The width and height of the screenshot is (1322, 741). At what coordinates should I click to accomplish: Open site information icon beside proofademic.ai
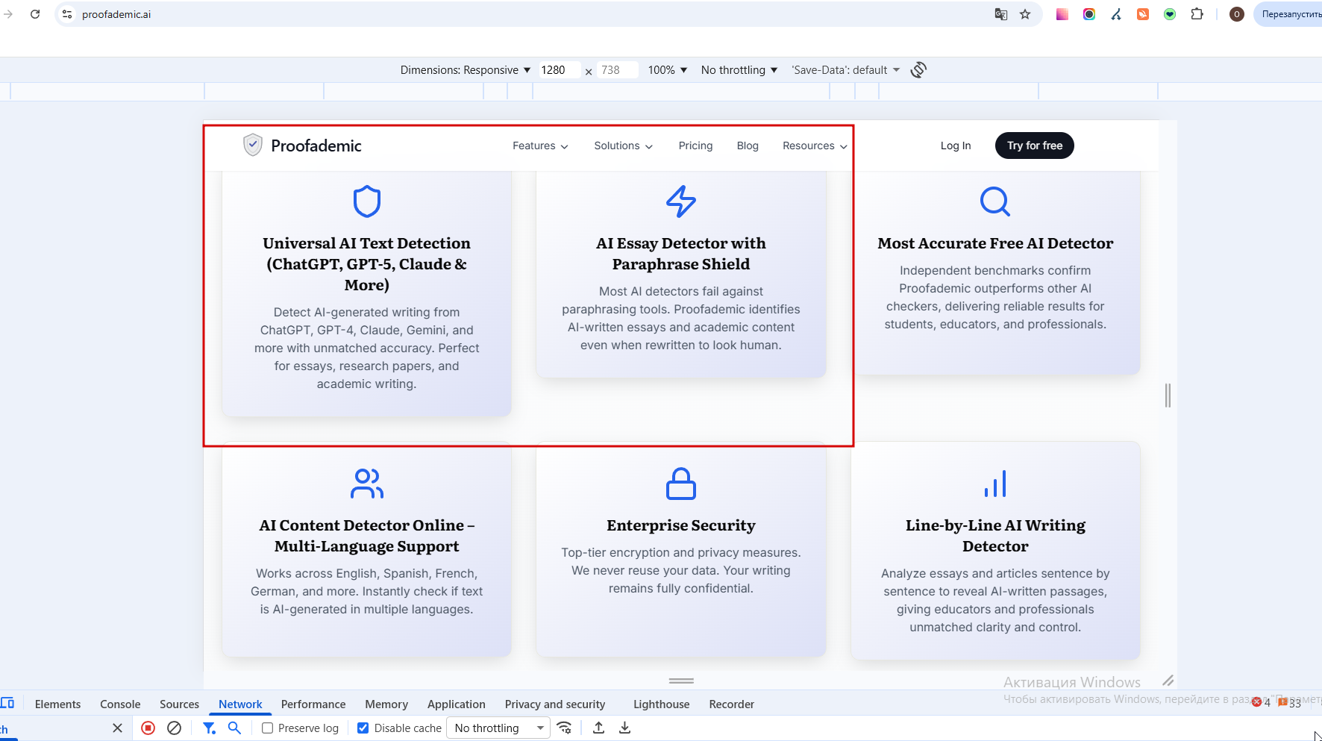67,14
